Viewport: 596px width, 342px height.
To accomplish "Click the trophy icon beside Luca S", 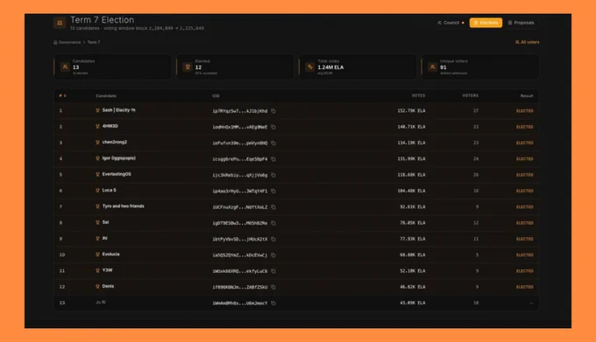I will (x=97, y=191).
